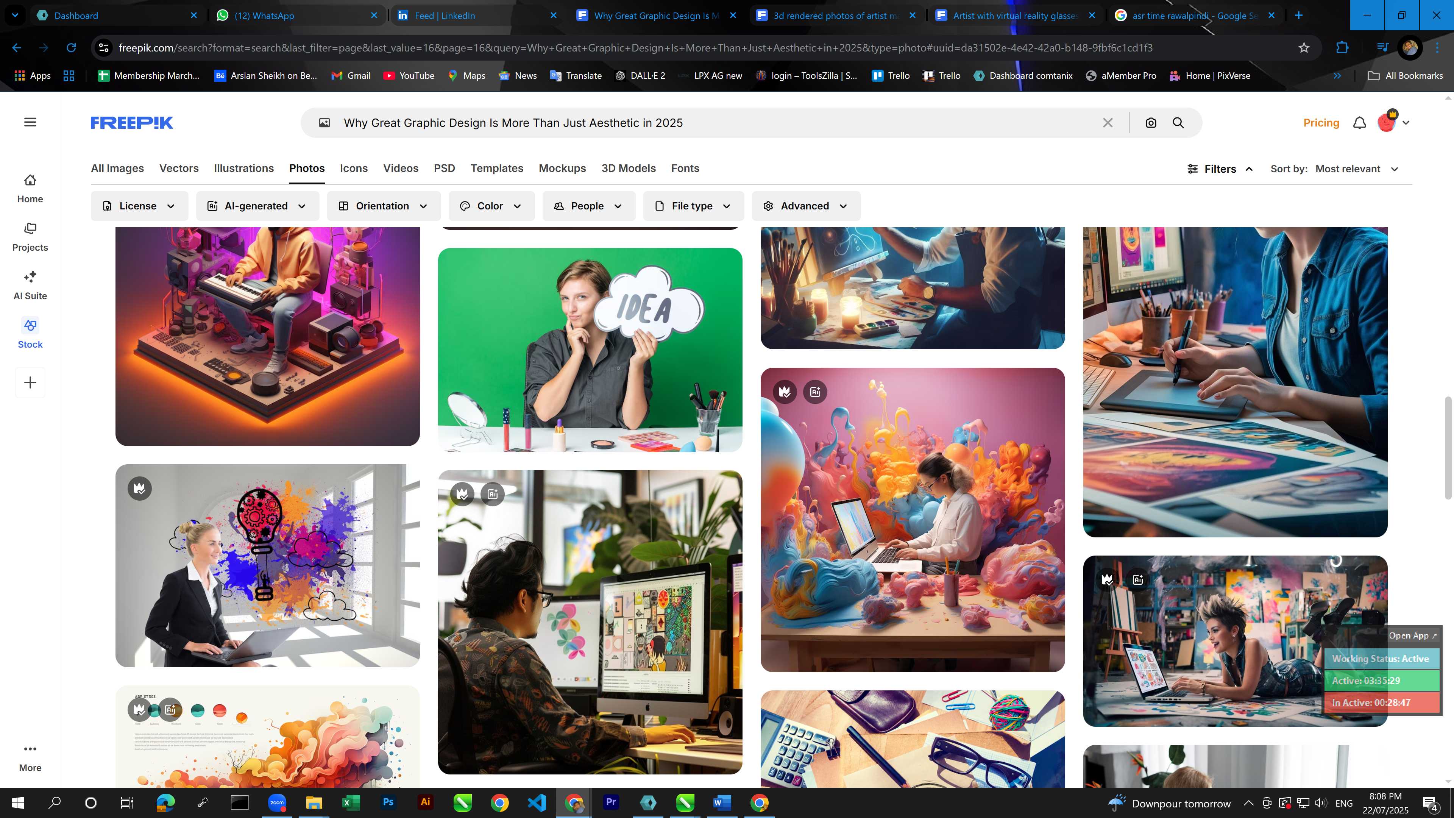Switch to 3D Models tab
This screenshot has height=818, width=1454.
pyautogui.click(x=628, y=168)
